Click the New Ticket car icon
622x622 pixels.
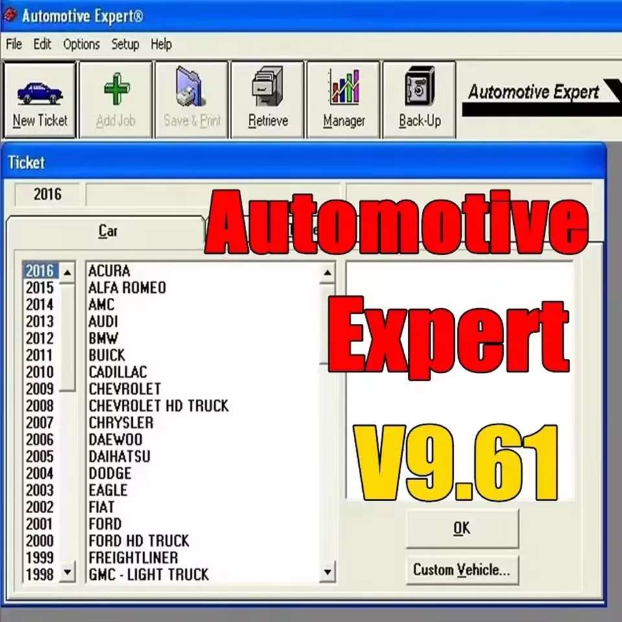tap(40, 93)
